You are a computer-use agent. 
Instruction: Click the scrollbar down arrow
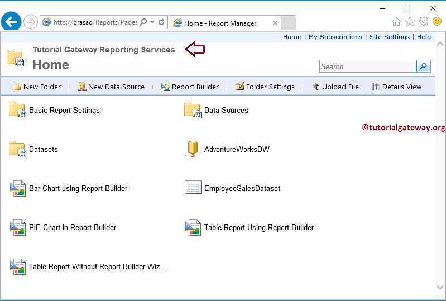tap(440, 288)
